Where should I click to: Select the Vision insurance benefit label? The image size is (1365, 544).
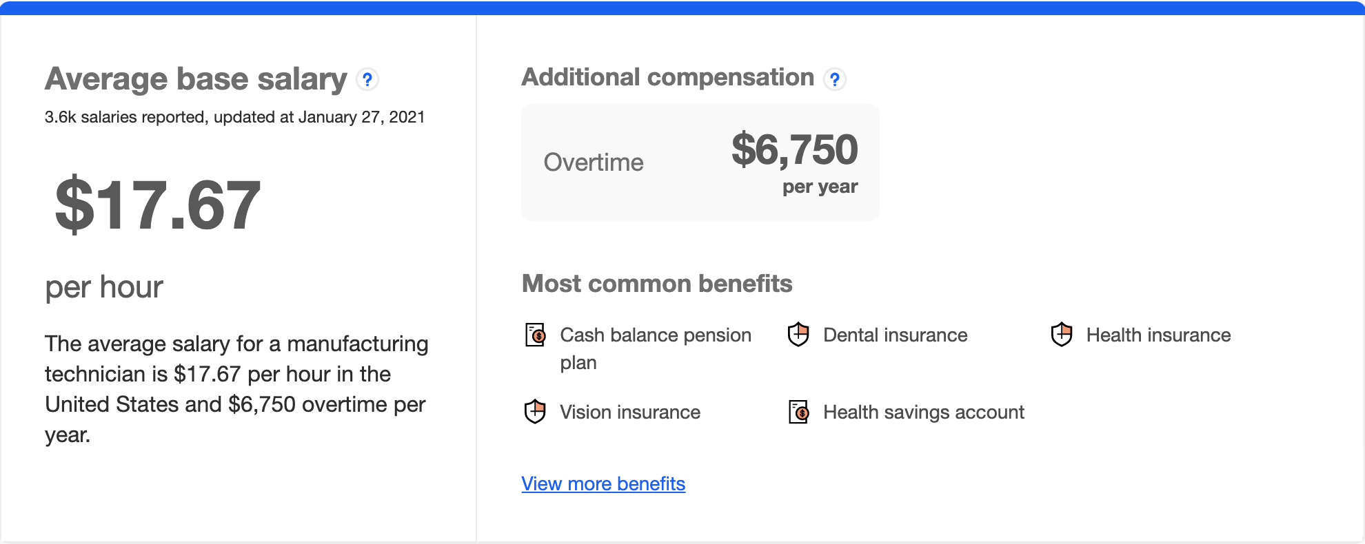(629, 412)
